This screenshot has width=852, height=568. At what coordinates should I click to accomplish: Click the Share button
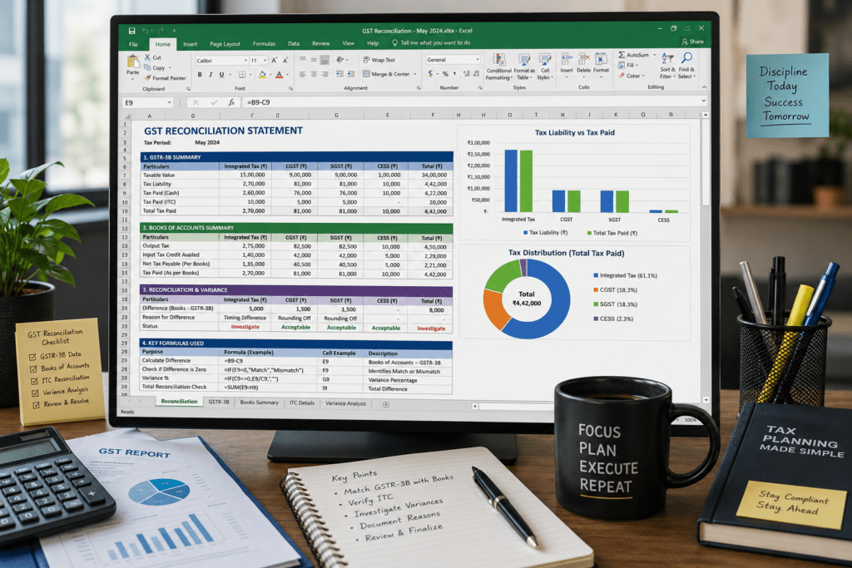click(693, 42)
